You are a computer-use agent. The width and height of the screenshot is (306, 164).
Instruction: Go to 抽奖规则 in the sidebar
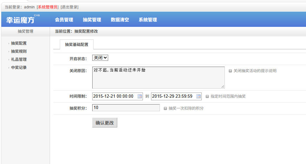click(19, 51)
